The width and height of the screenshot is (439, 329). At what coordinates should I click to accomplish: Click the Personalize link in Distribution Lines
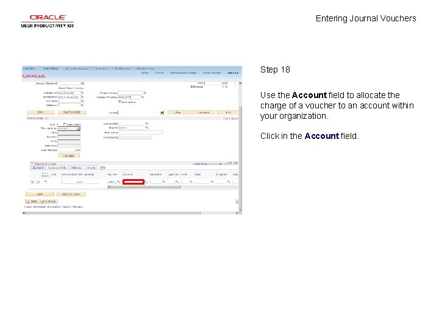tap(200, 164)
